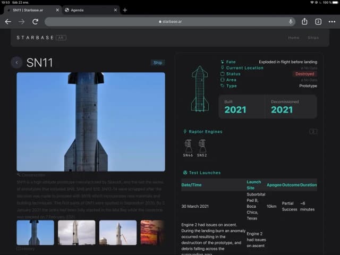Click the 'Prototype' type value
The image size is (340, 255).
(308, 86)
